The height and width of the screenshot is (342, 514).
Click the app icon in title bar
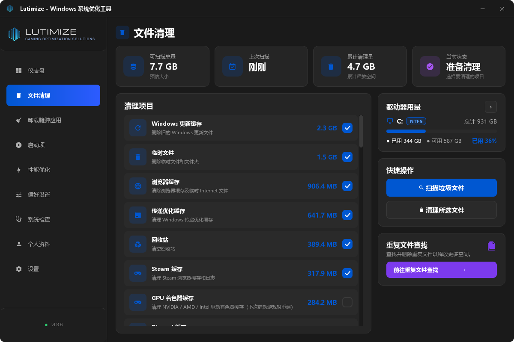(10, 9)
